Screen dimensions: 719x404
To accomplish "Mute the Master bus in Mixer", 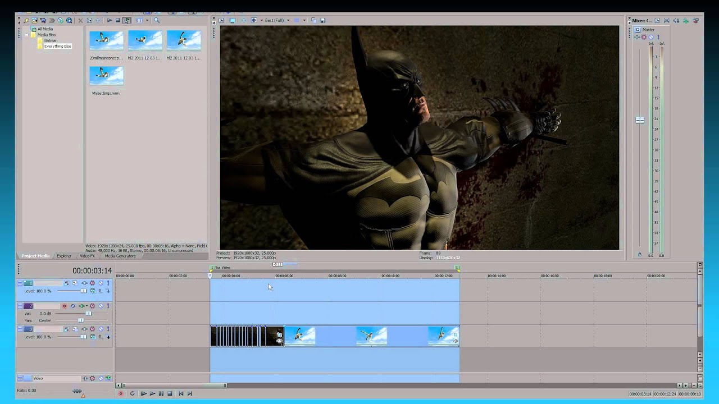I will 651,37.
